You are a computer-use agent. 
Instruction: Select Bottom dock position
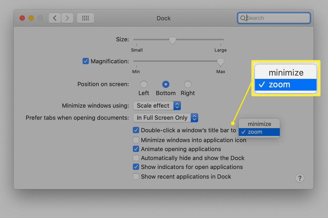point(166,84)
